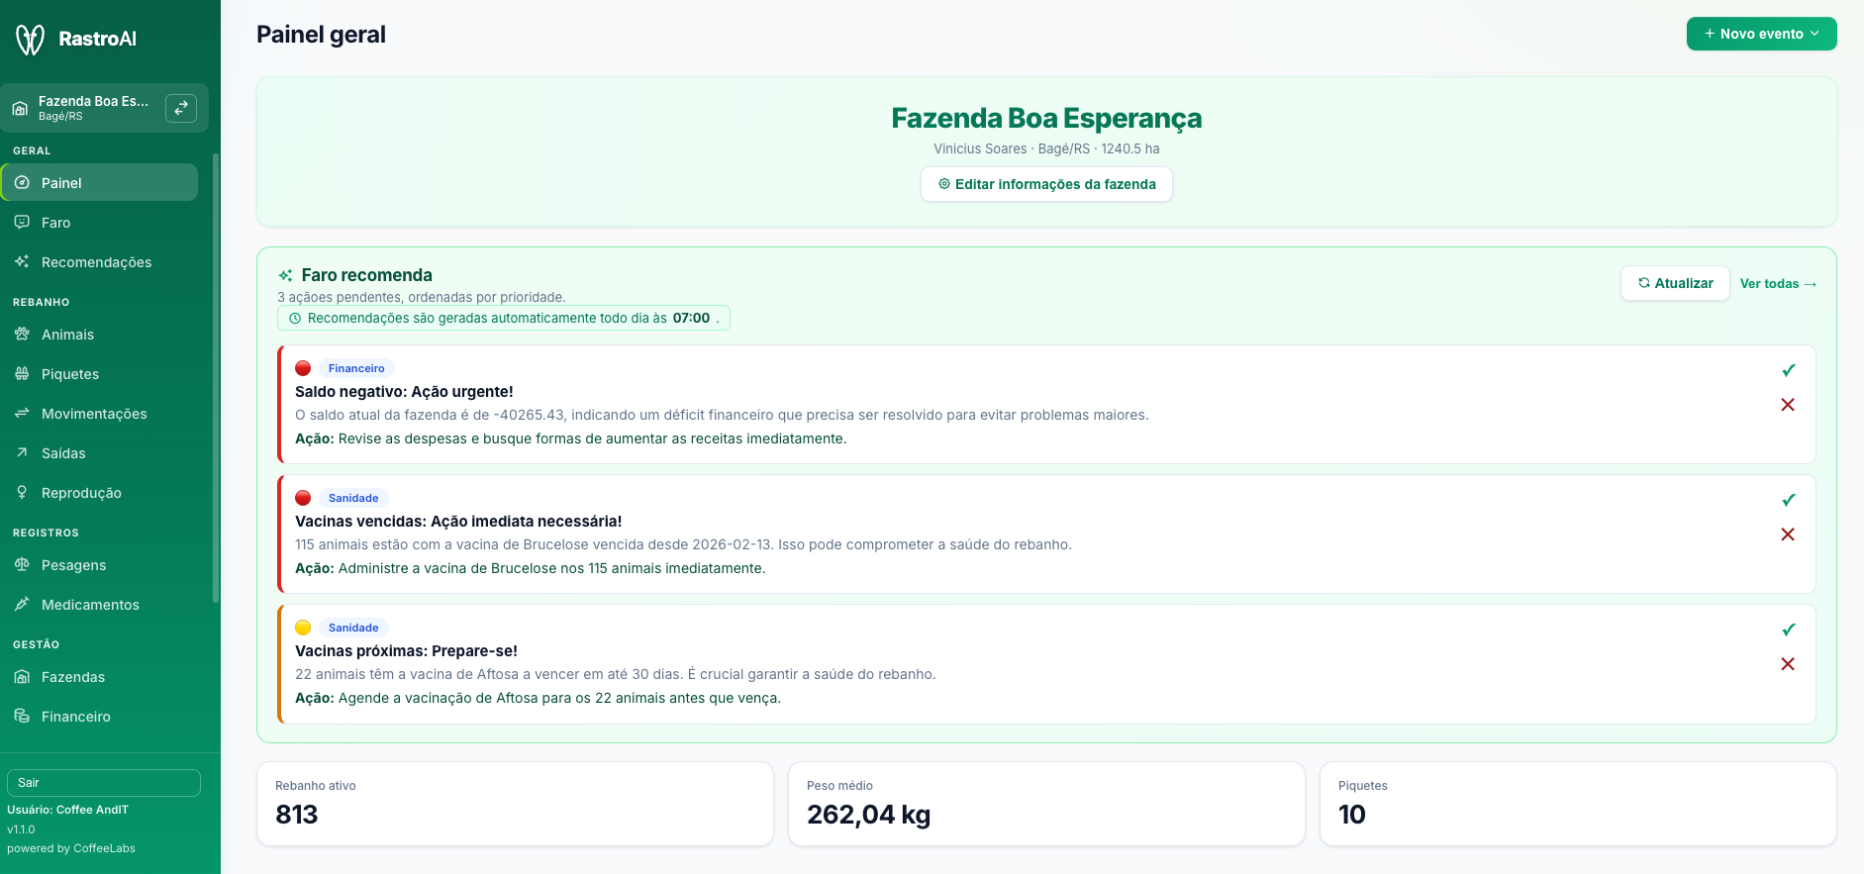Click the Financeiro coins icon in sidebar
The height and width of the screenshot is (874, 1864).
click(x=22, y=717)
